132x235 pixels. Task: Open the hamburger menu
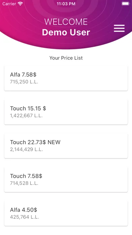coord(119,28)
